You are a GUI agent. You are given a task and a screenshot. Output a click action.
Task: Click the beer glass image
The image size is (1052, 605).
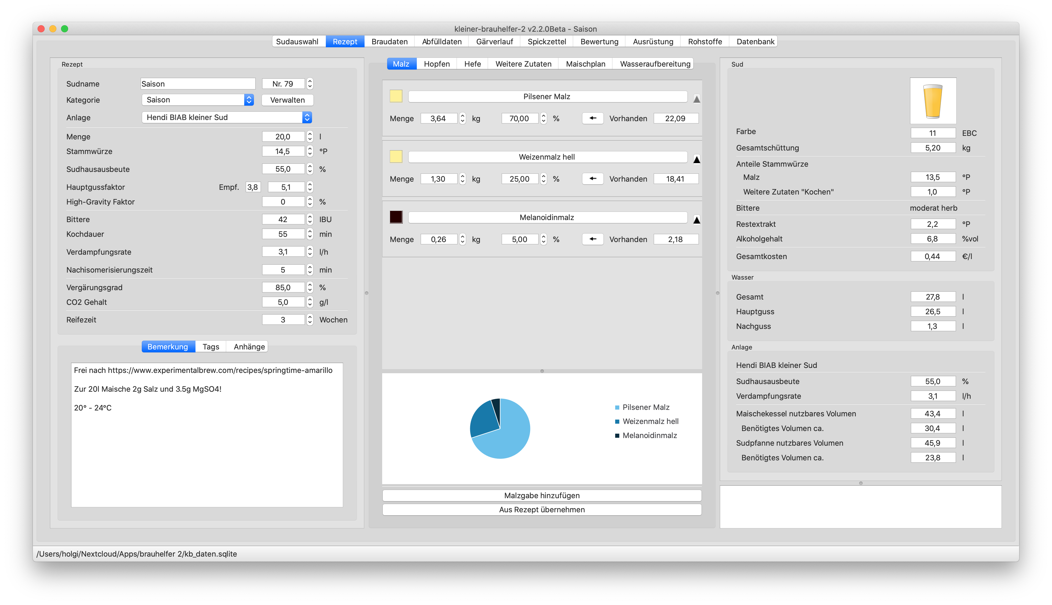933,101
